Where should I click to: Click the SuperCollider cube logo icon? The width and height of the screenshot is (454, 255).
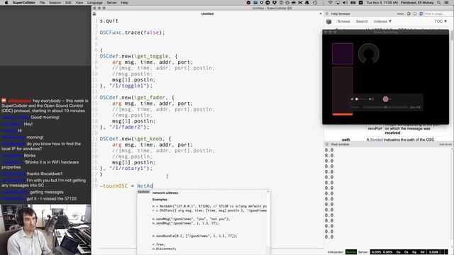click(328, 21)
